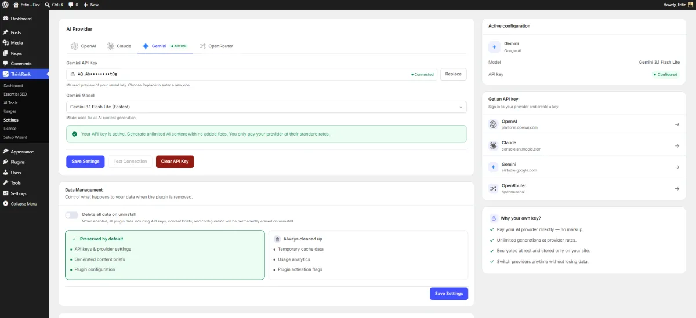Click the Appearance brush icon
Screen dimensions: 696x318
[x=6, y=152]
